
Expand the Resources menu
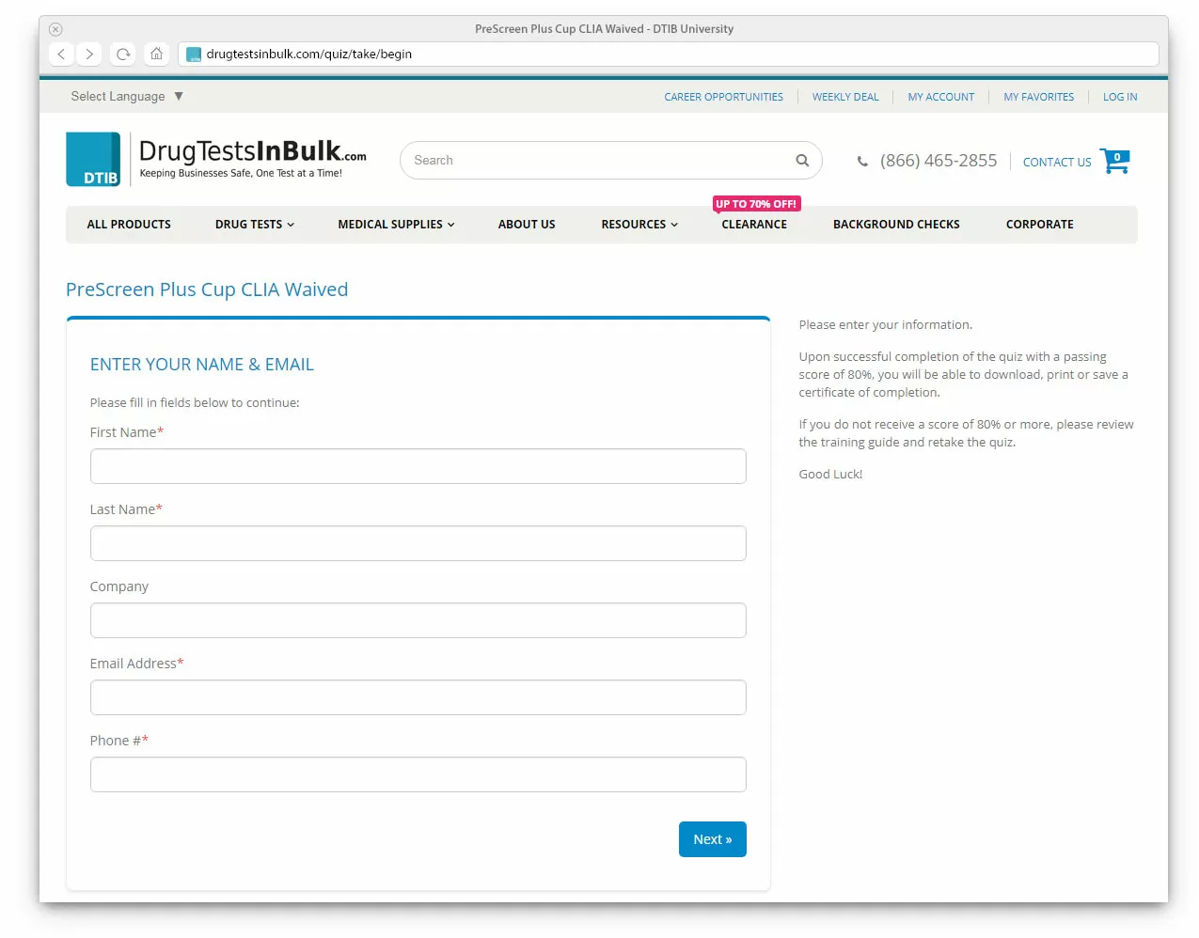coord(639,225)
